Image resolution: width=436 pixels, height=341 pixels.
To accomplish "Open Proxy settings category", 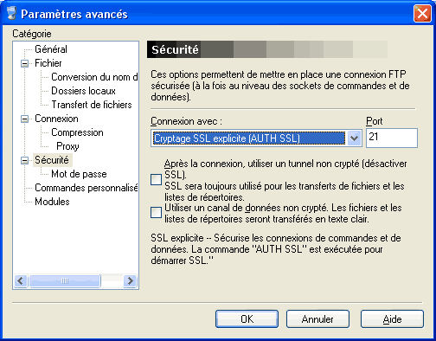I will (x=67, y=146).
